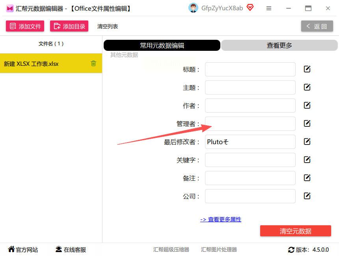The image size is (339, 256).
Task: Open the hamburger menu in title bar
Action: coord(269,8)
